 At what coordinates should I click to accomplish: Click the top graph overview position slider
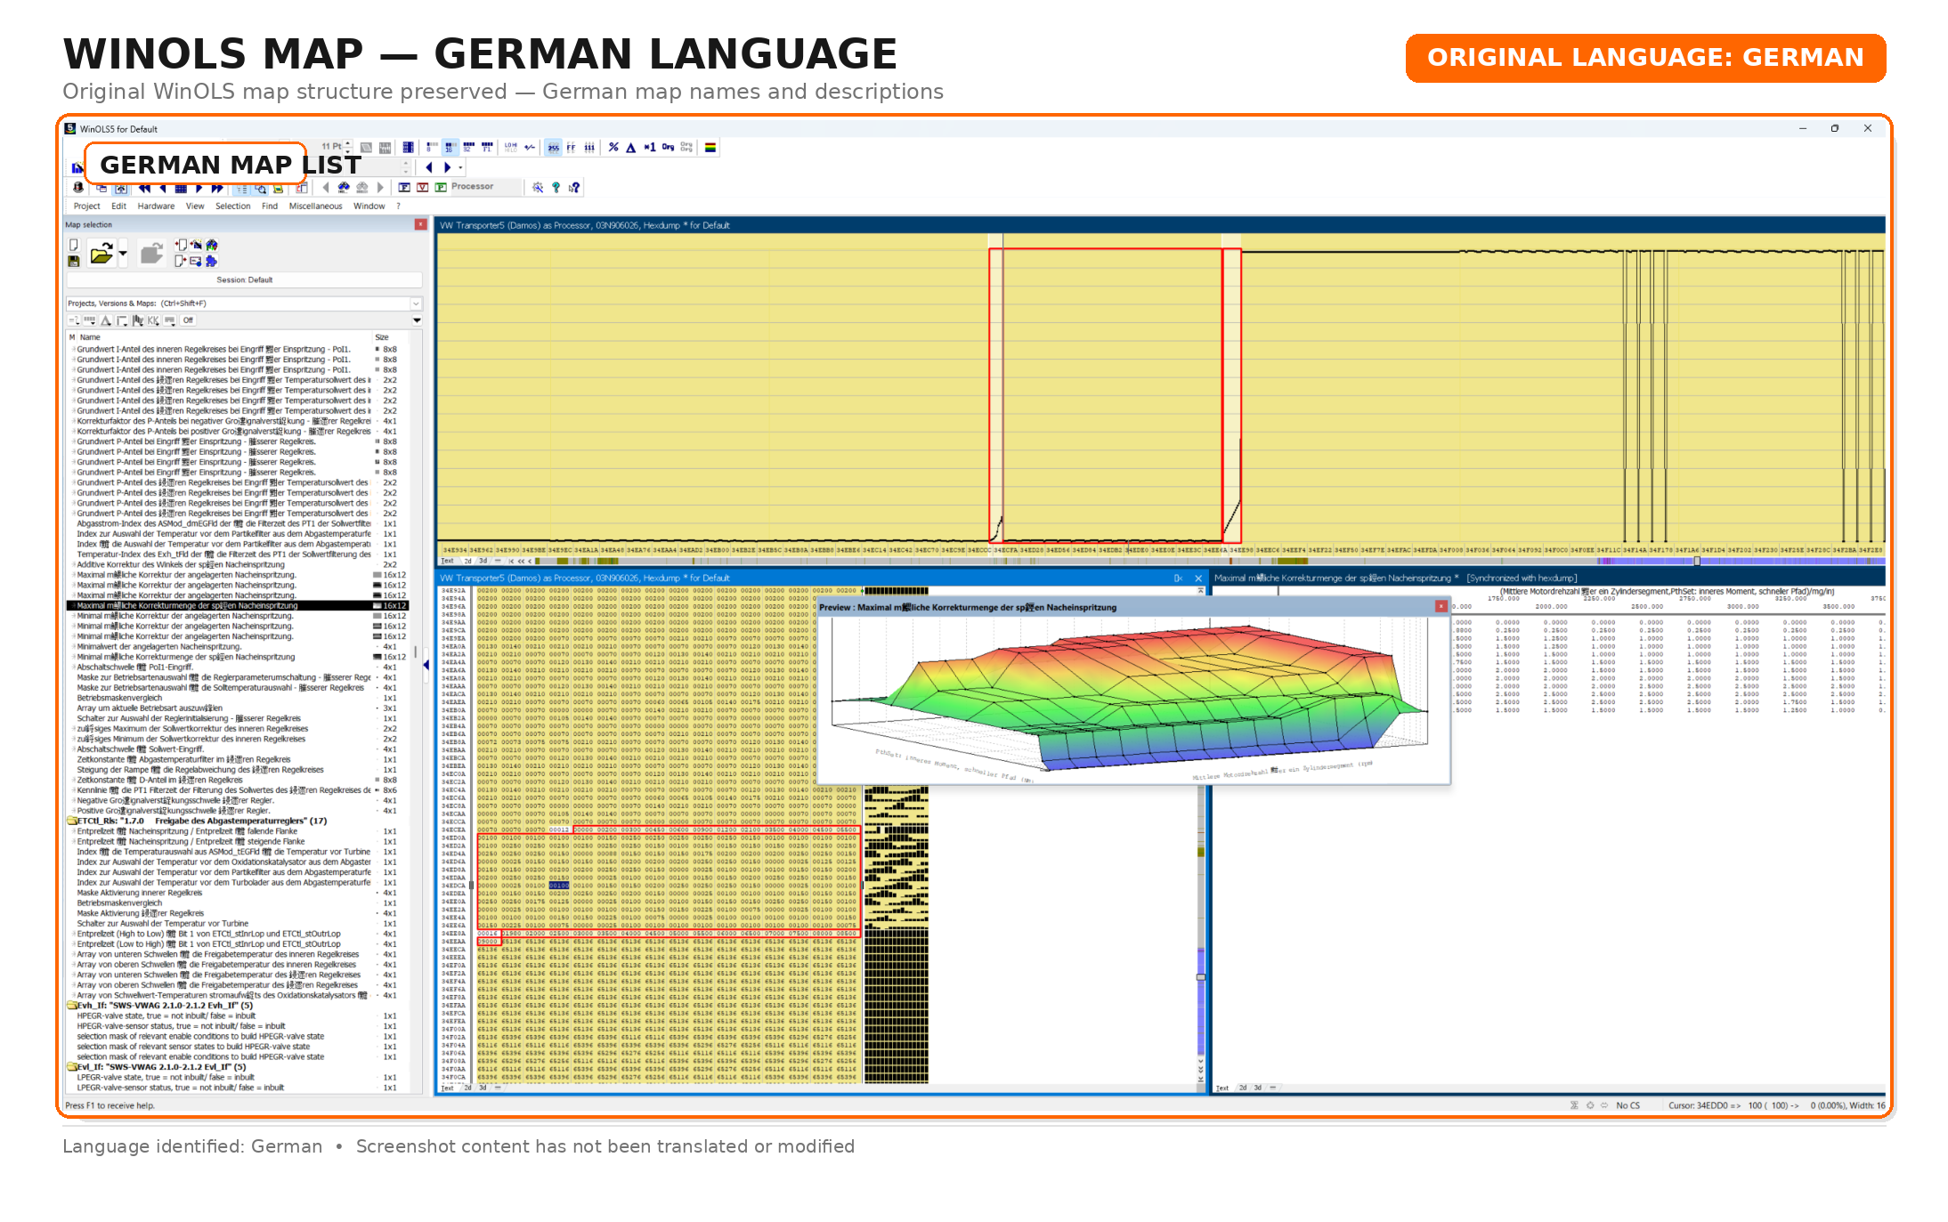pyautogui.click(x=1697, y=562)
